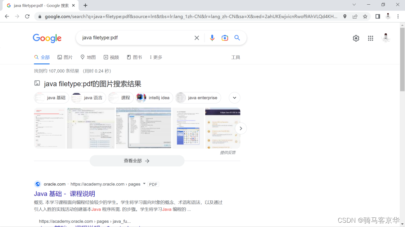This screenshot has height=227, width=405.
Task: Submit search with magnifier icon
Action: point(237,38)
